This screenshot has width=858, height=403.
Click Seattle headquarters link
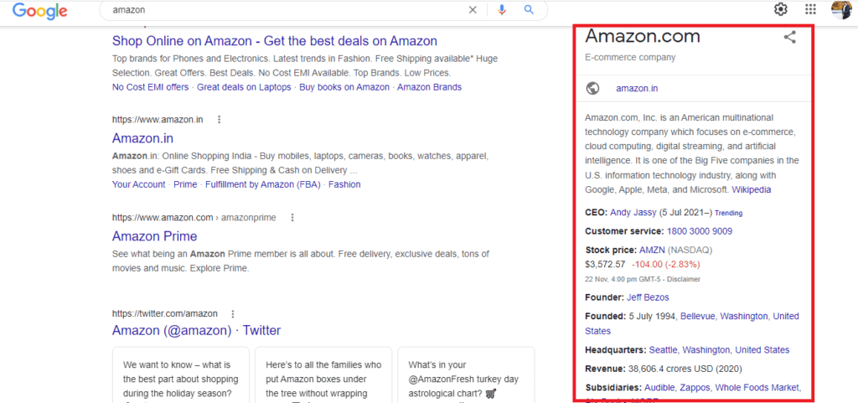pos(664,350)
